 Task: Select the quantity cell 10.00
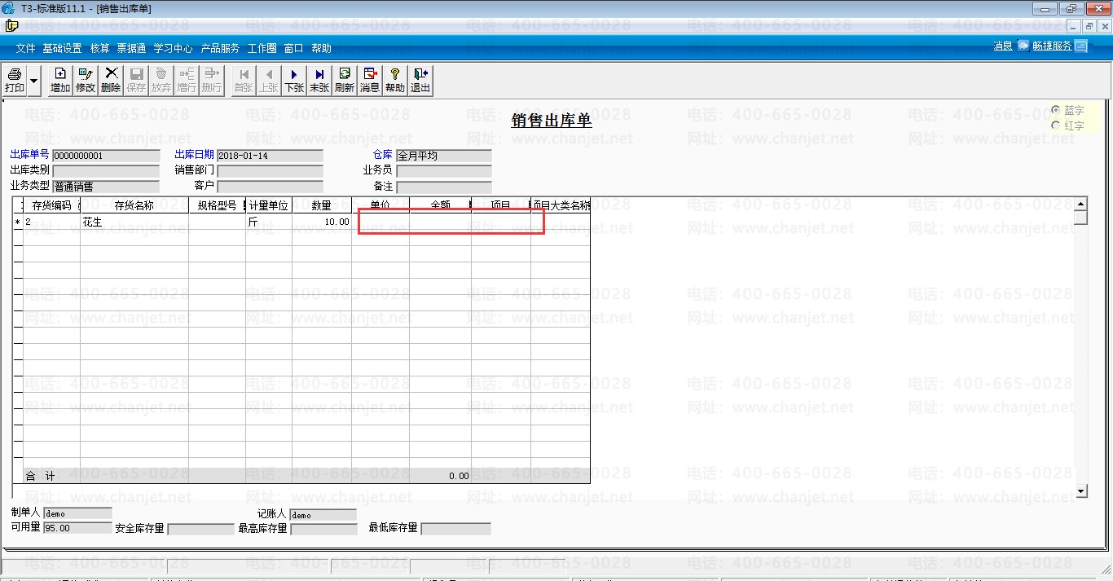(x=322, y=222)
